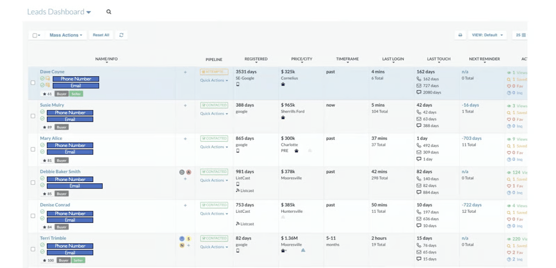Open the Mass Actions menu
556x268 pixels.
point(65,35)
